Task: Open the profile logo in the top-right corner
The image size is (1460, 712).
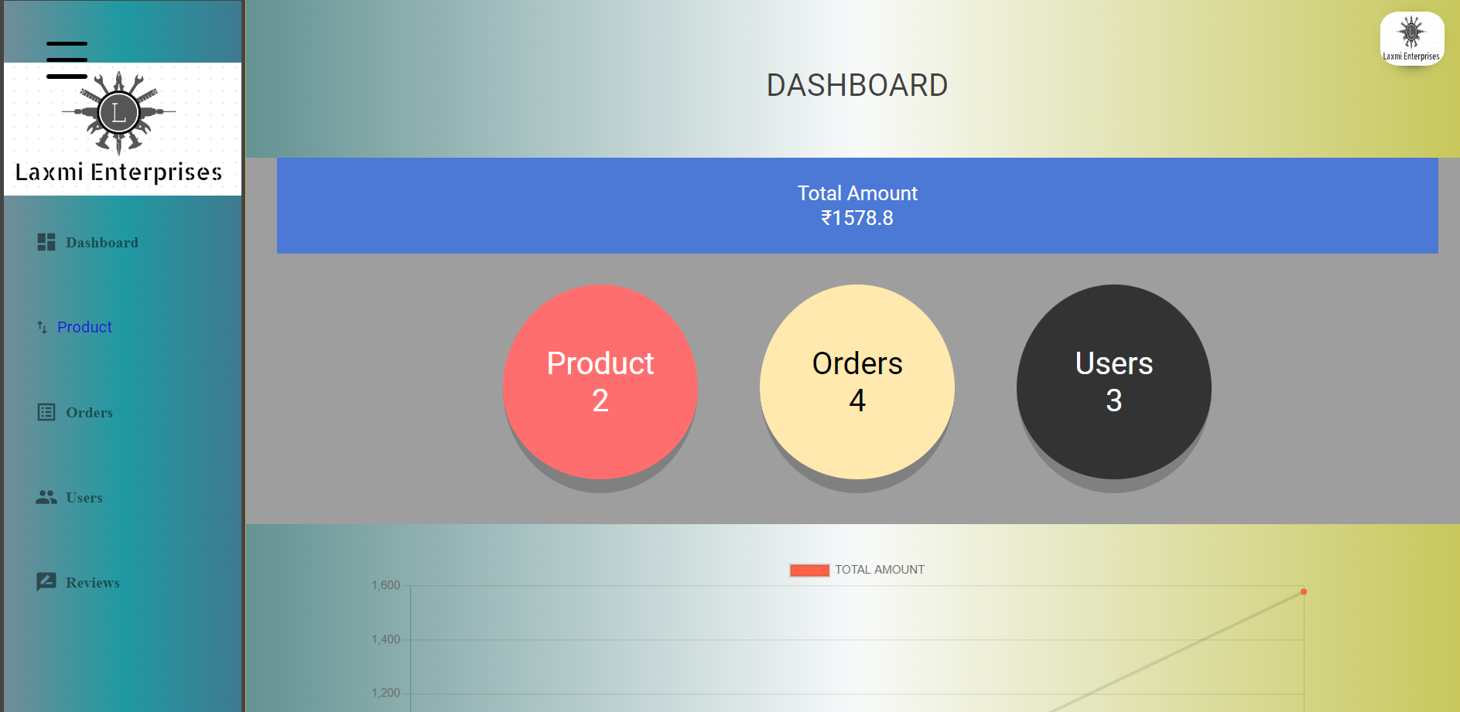Action: point(1412,39)
